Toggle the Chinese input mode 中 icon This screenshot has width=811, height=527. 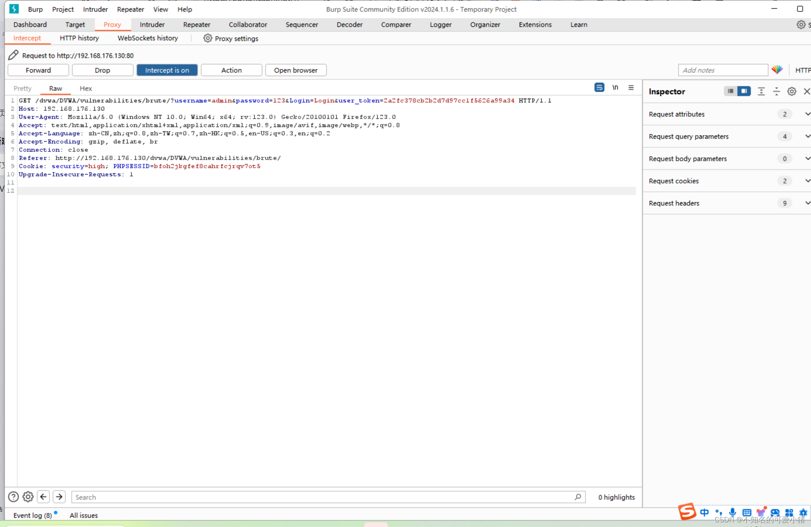[704, 512]
